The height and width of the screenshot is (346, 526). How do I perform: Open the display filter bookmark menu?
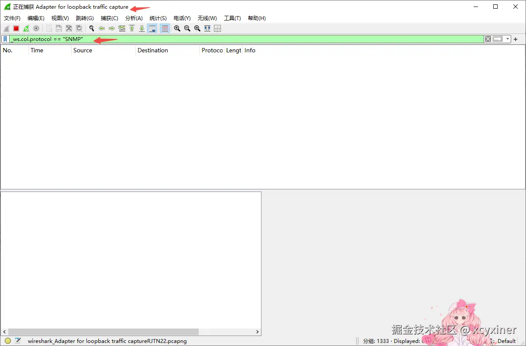[x=5, y=39]
